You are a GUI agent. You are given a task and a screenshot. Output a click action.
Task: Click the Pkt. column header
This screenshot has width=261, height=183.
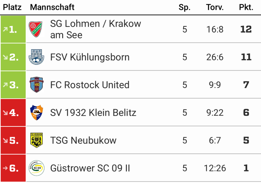pos(246,7)
